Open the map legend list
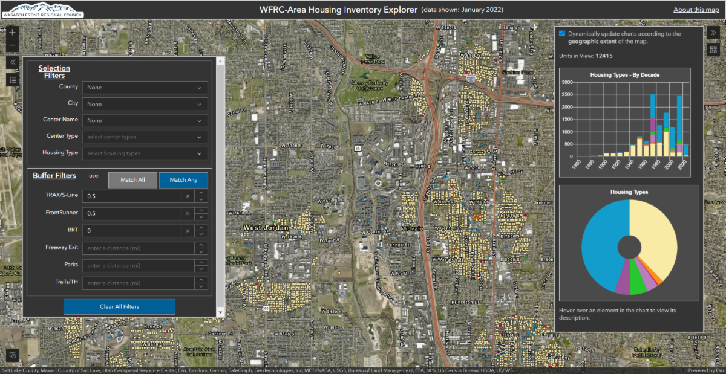The width and height of the screenshot is (726, 374). [13, 79]
